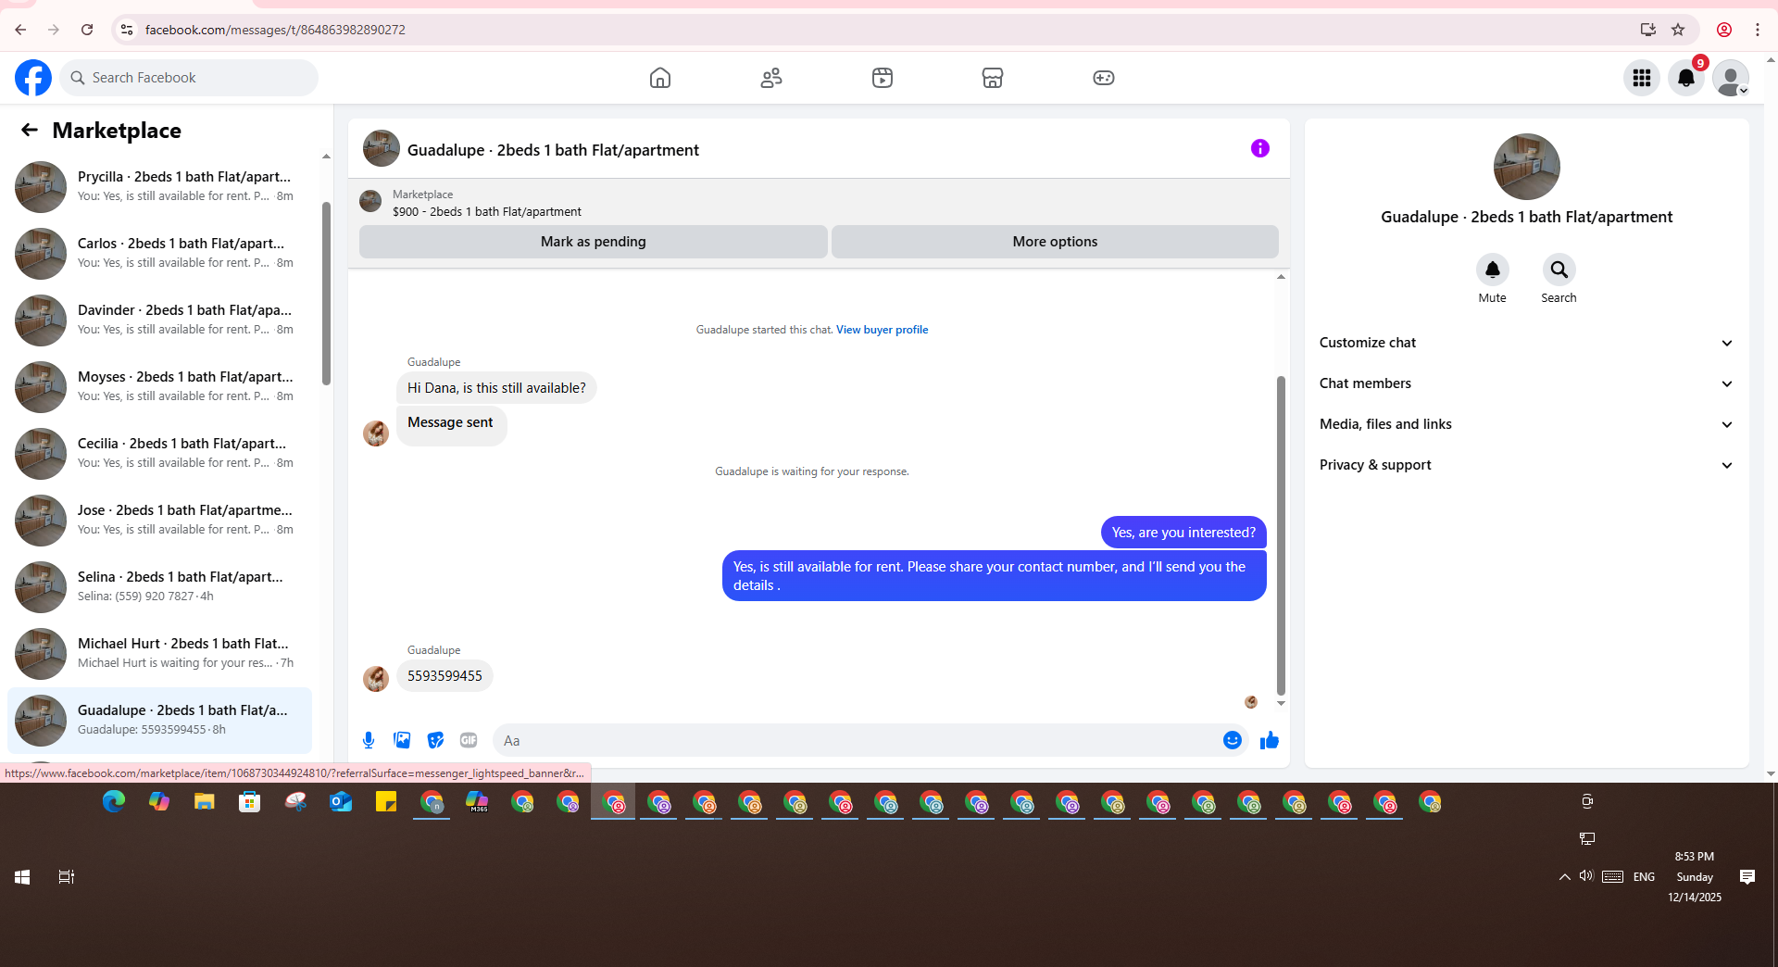This screenshot has width=1778, height=967.
Task: Attach a photo file icon
Action: pos(402,740)
